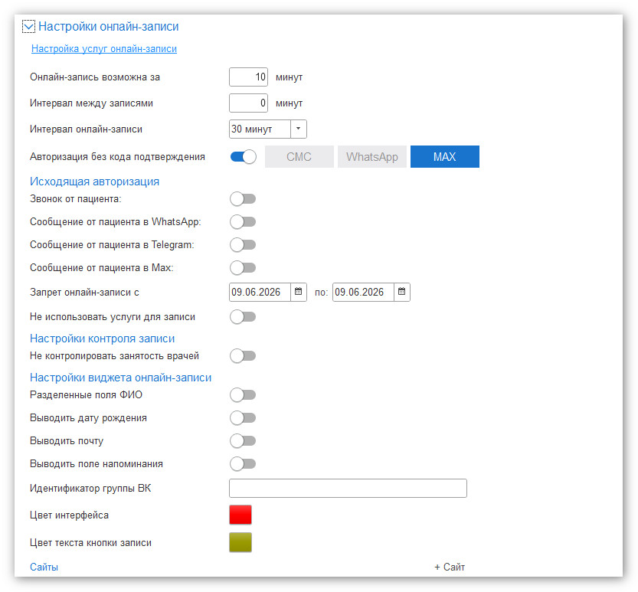Click the ban end date field
This screenshot has width=638, height=592.
(363, 292)
